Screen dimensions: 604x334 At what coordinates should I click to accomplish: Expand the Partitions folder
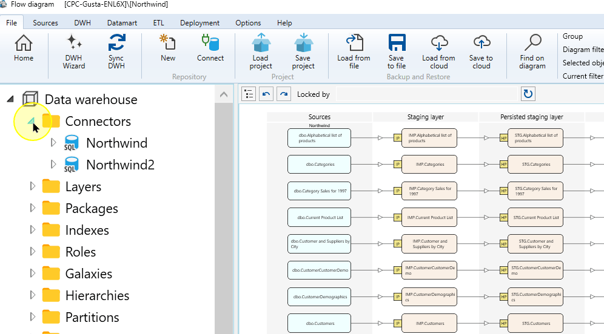[x=33, y=316]
